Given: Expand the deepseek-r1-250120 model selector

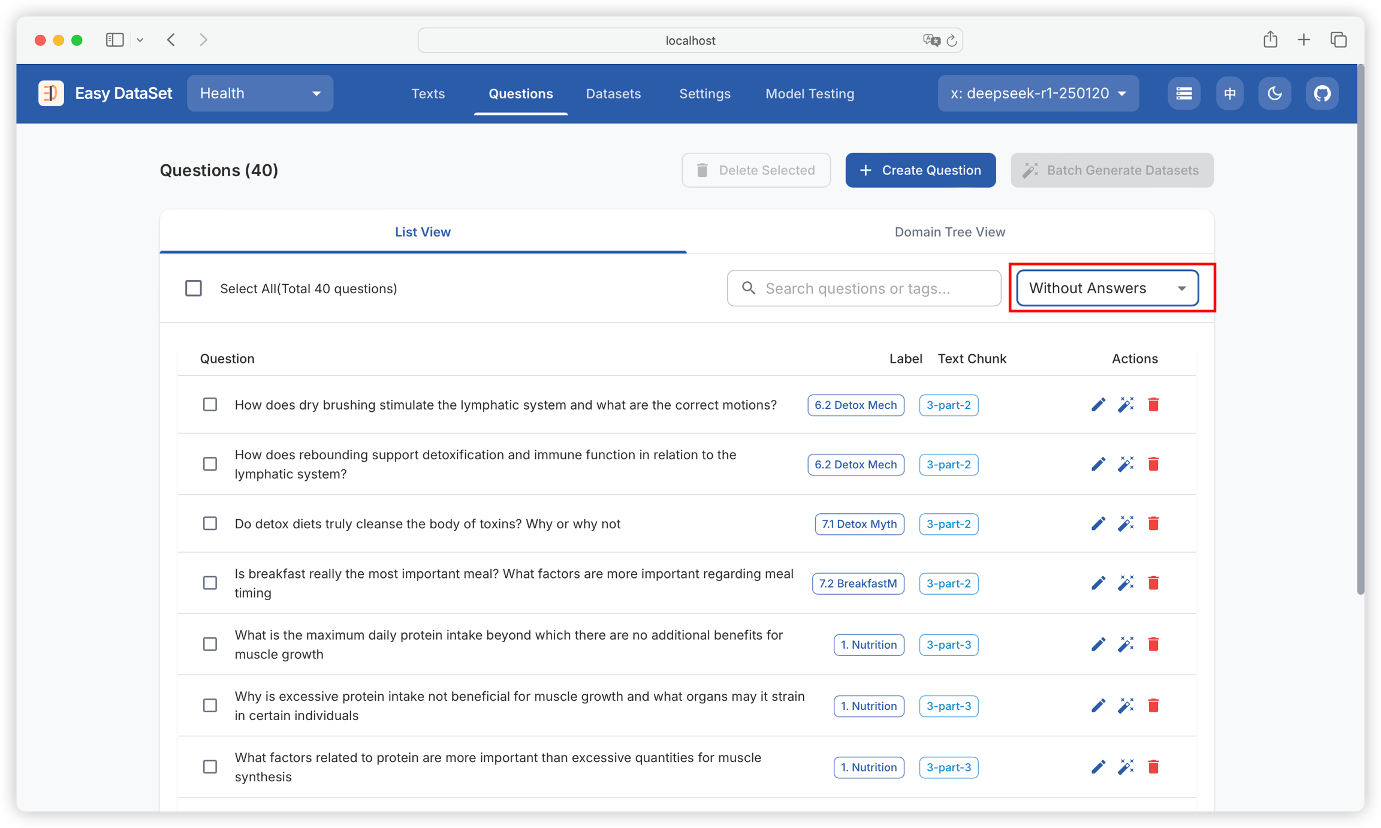Looking at the screenshot, I should click(x=1038, y=94).
